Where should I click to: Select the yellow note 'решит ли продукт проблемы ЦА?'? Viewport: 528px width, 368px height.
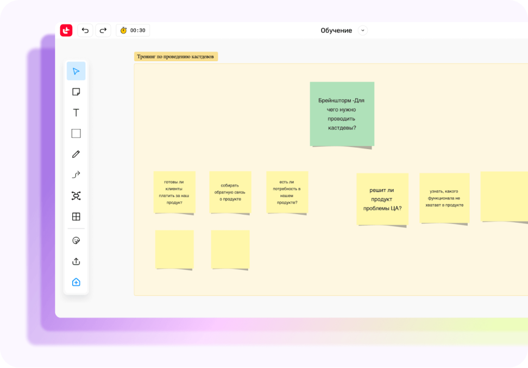tap(382, 198)
